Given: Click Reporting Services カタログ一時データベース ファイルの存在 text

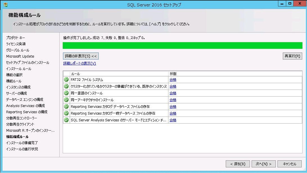Looking at the screenshot, I should 113,113.
